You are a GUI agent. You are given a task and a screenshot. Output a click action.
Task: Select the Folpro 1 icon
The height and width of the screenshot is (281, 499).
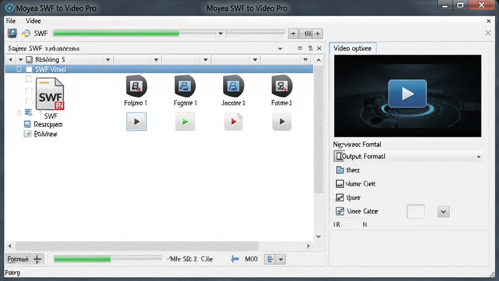(x=136, y=86)
